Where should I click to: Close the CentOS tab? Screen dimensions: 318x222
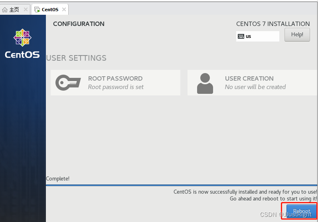click(64, 9)
